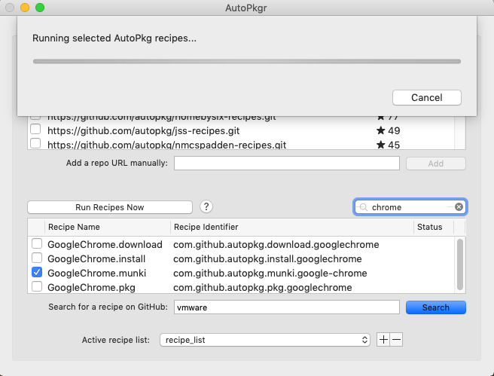Enable the GoogleChrome.download recipe checkbox

point(37,244)
